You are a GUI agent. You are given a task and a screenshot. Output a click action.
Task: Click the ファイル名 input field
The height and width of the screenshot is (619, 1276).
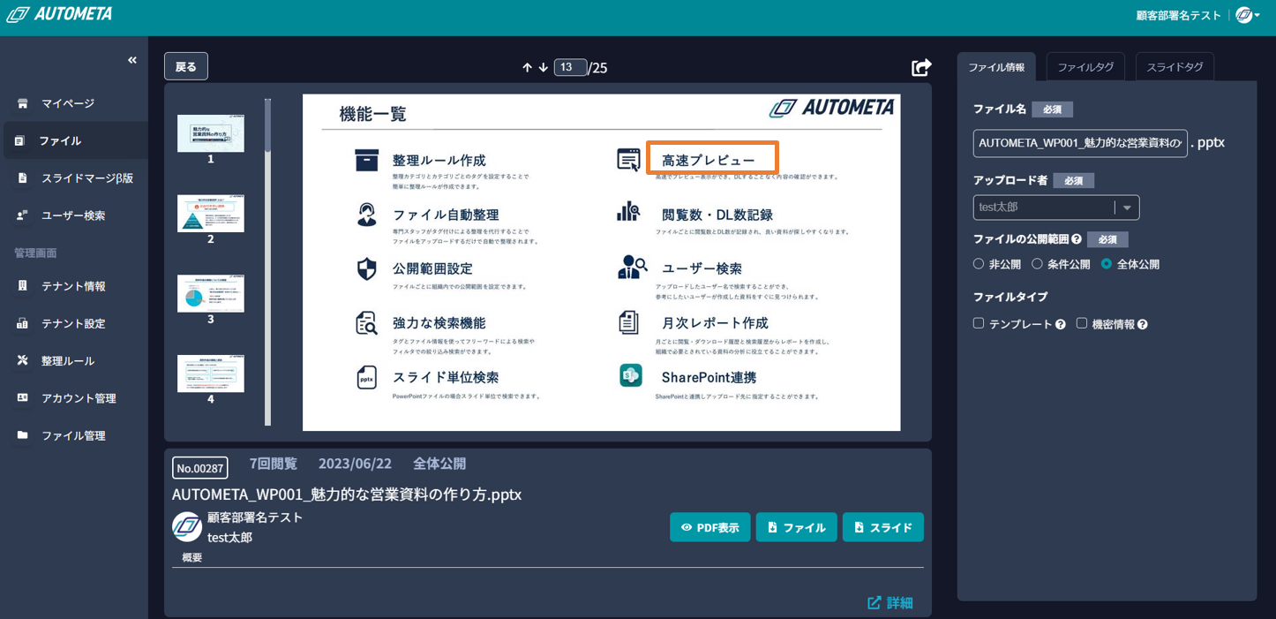[1080, 143]
